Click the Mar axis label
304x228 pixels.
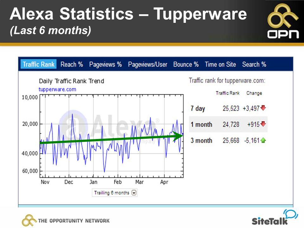click(x=140, y=182)
